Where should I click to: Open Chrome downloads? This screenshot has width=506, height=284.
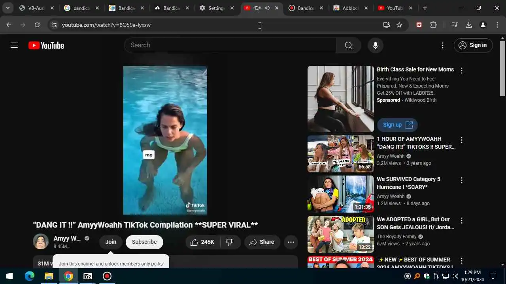[469, 25]
